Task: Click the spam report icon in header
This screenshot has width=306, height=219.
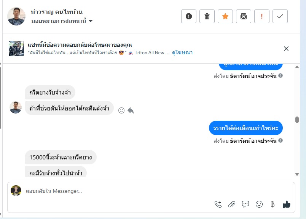Action: pos(189,16)
